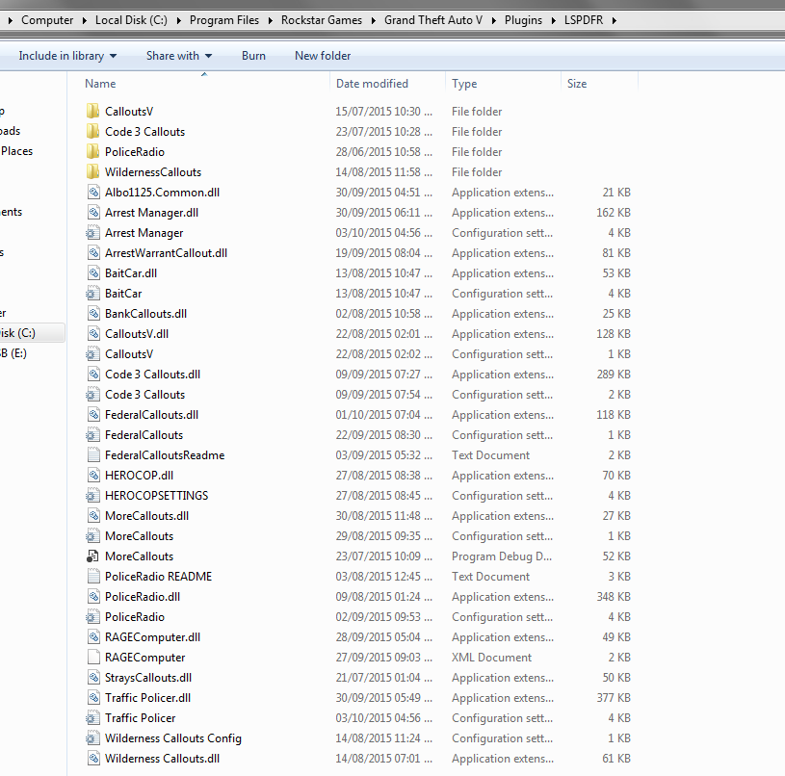Click the BaitCar.dll file icon

(93, 273)
